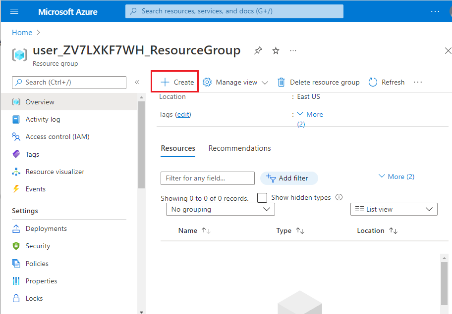Enable Show hidden types checkbox
The width and height of the screenshot is (452, 314).
point(262,198)
